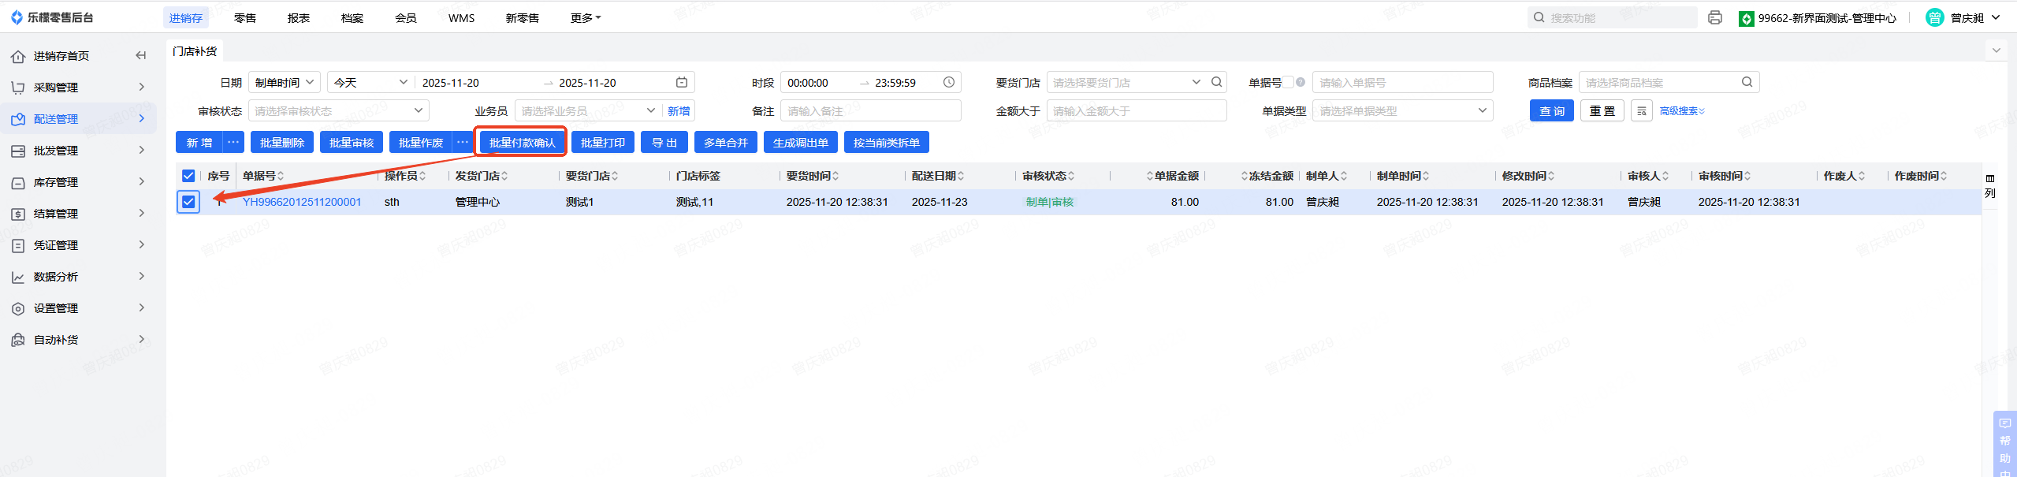The width and height of the screenshot is (2017, 477).
Task: Open the 今天 quick date dropdown
Action: click(370, 82)
